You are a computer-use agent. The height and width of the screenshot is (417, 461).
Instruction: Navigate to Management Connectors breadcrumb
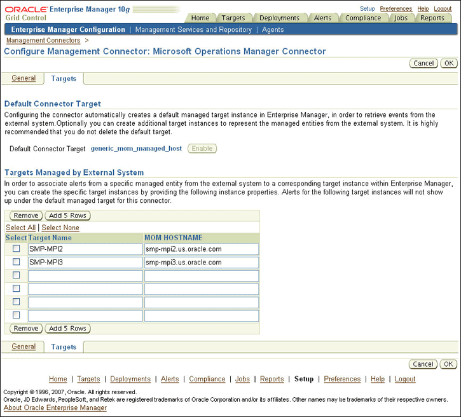click(x=43, y=41)
